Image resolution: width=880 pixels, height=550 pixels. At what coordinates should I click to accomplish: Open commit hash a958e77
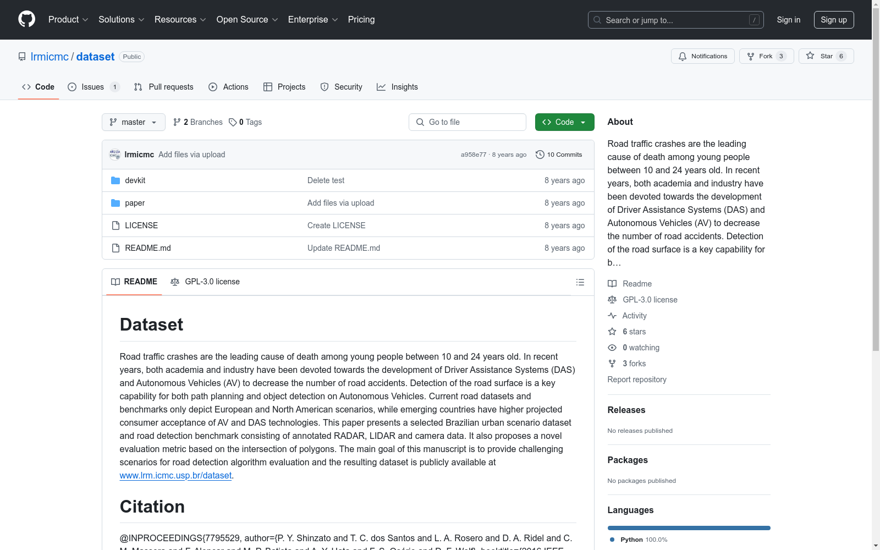click(474, 155)
